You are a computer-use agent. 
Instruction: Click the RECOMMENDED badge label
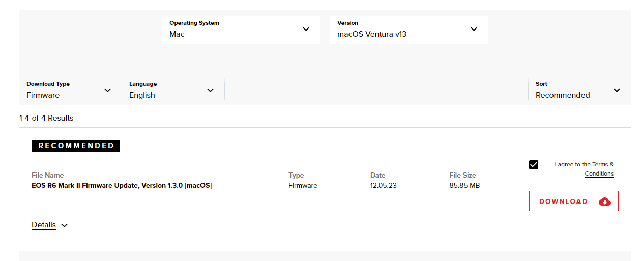[76, 146]
